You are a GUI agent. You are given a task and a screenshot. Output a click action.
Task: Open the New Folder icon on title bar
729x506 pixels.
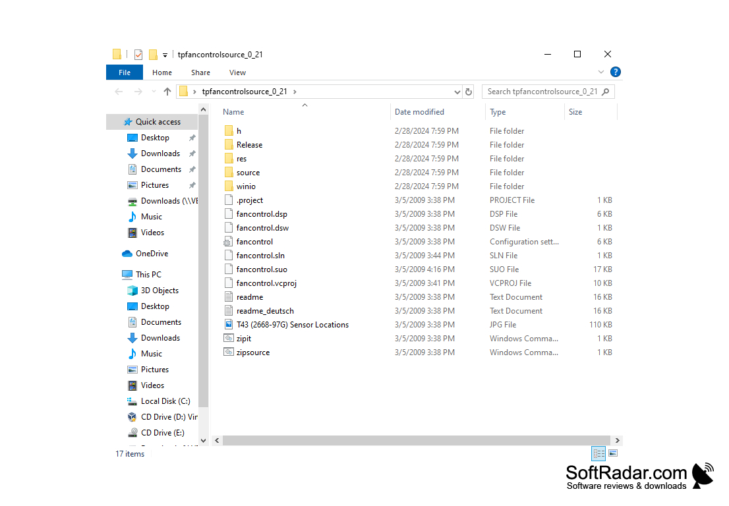154,55
